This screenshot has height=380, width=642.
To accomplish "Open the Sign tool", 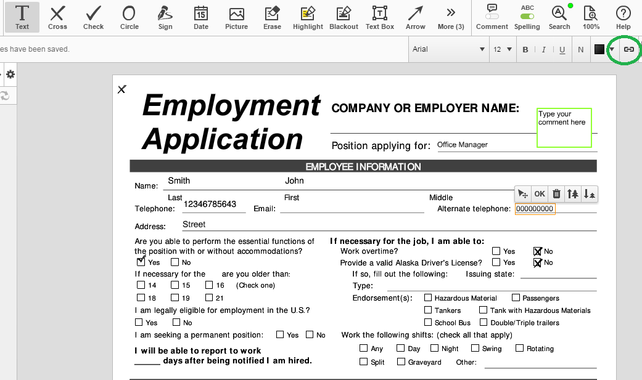I will pos(165,17).
